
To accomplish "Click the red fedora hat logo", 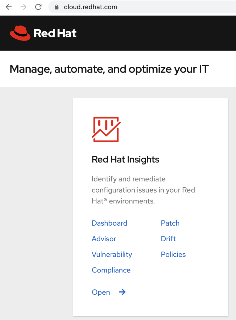I will [20, 33].
